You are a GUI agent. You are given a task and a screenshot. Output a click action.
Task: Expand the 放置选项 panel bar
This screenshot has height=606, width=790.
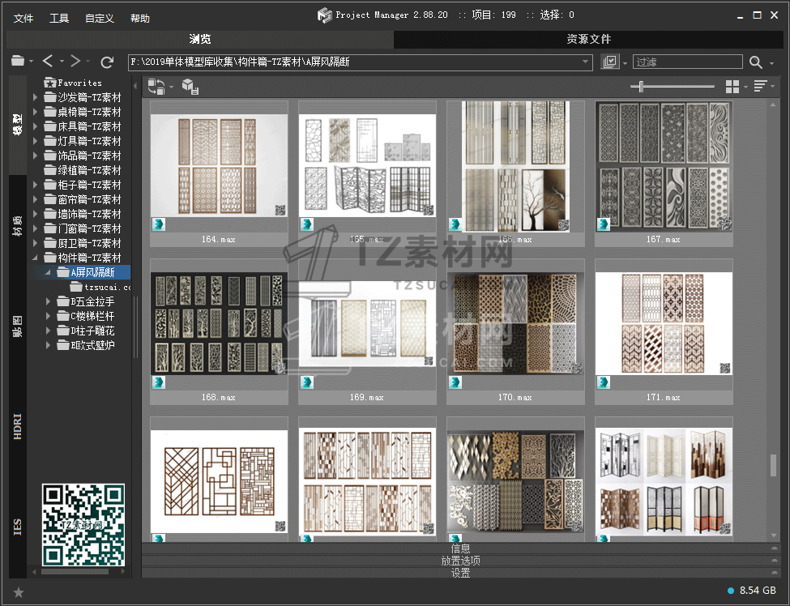pyautogui.click(x=459, y=561)
